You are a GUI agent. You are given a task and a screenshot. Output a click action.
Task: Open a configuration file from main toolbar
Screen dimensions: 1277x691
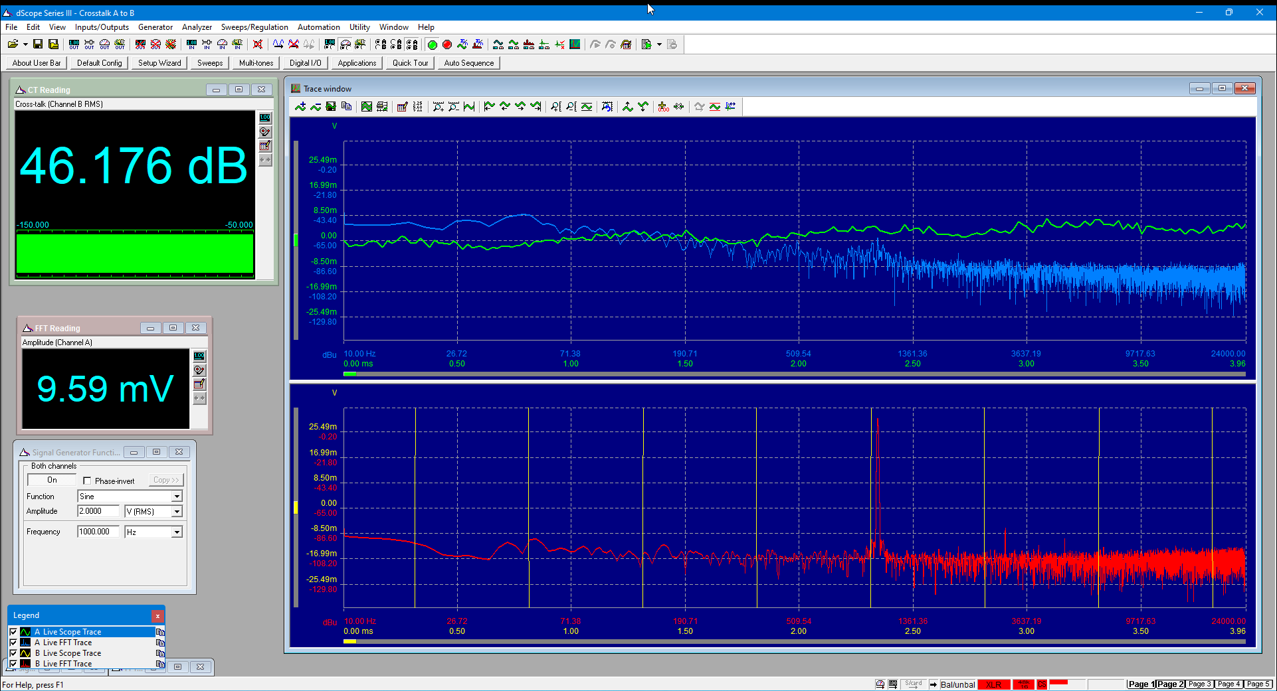point(13,44)
